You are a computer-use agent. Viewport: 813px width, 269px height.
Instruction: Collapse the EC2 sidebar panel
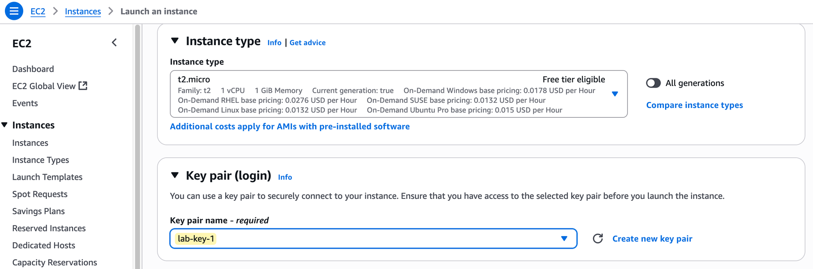tap(114, 43)
